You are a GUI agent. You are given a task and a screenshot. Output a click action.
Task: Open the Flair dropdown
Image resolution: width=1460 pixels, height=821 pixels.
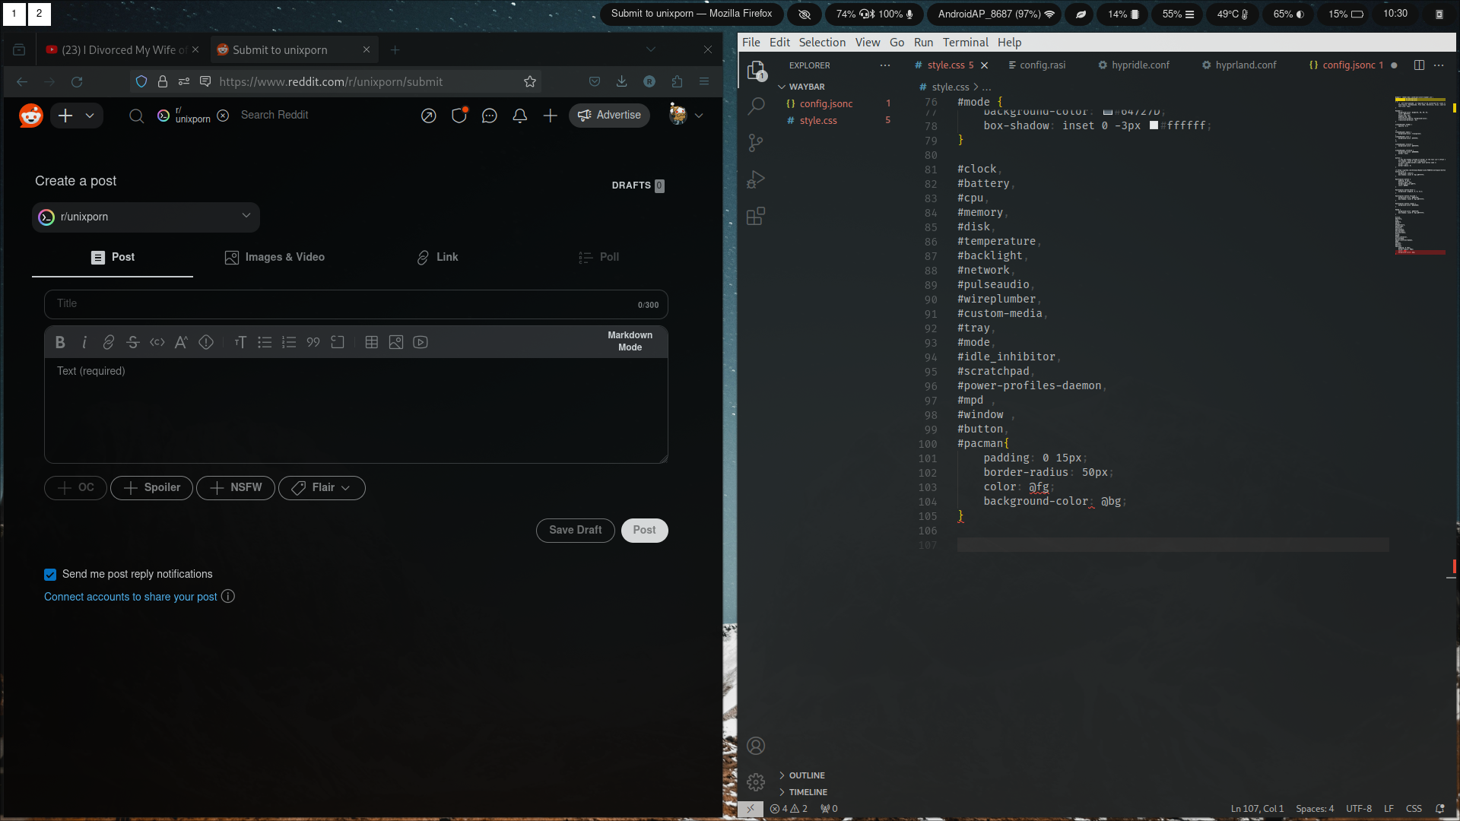coord(322,488)
